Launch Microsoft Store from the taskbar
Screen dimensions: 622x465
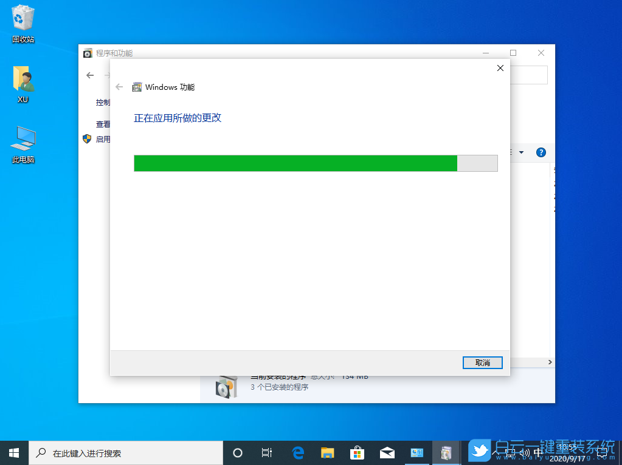tap(357, 452)
